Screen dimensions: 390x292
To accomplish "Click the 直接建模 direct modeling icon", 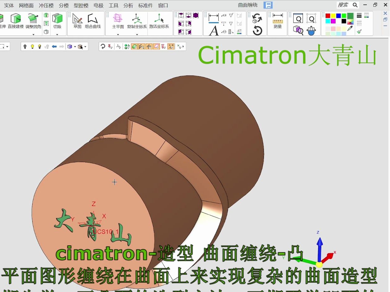I will coord(15,21).
